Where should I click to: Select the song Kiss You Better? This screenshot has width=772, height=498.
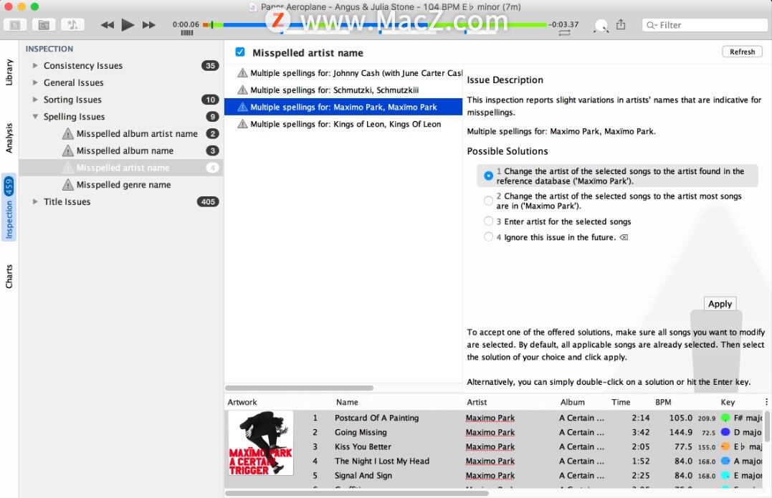363,447
